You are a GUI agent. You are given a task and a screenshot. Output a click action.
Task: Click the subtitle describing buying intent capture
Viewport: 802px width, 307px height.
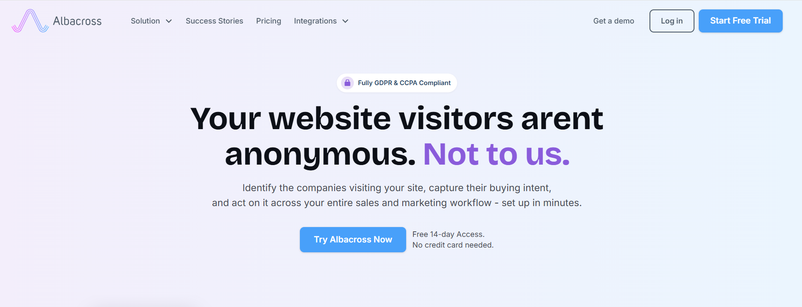tap(397, 195)
